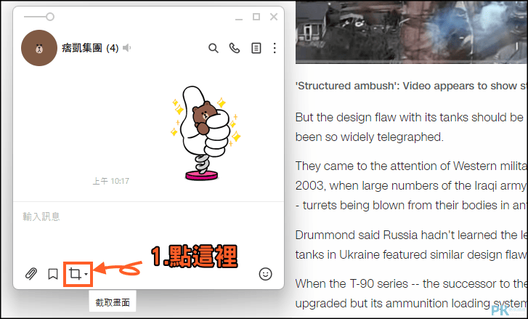This screenshot has height=319, width=528.
Task: Expand the screen capture dropdown arrow
Action: [86, 274]
